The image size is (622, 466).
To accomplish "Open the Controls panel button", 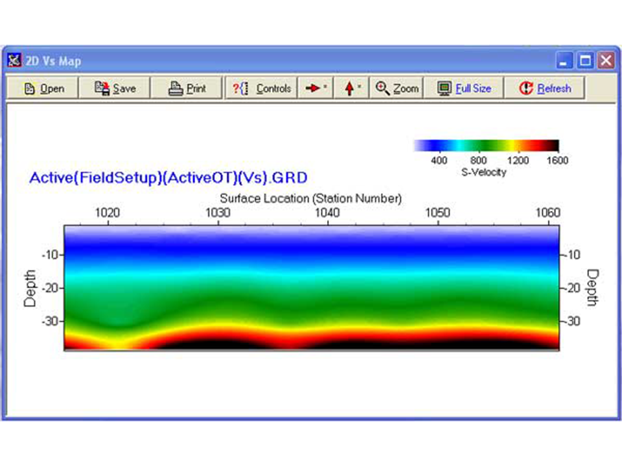I will pyautogui.click(x=261, y=88).
